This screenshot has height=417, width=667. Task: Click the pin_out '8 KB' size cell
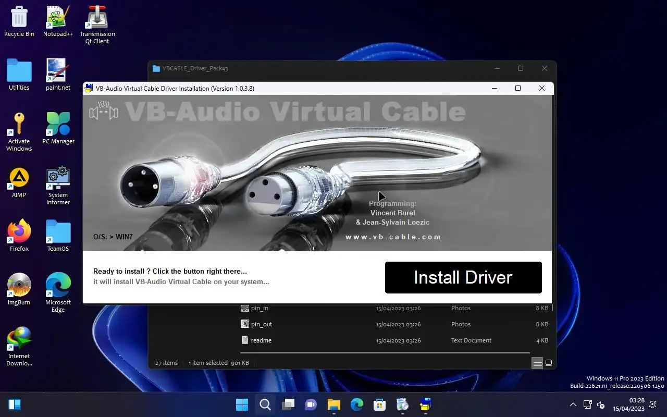542,324
